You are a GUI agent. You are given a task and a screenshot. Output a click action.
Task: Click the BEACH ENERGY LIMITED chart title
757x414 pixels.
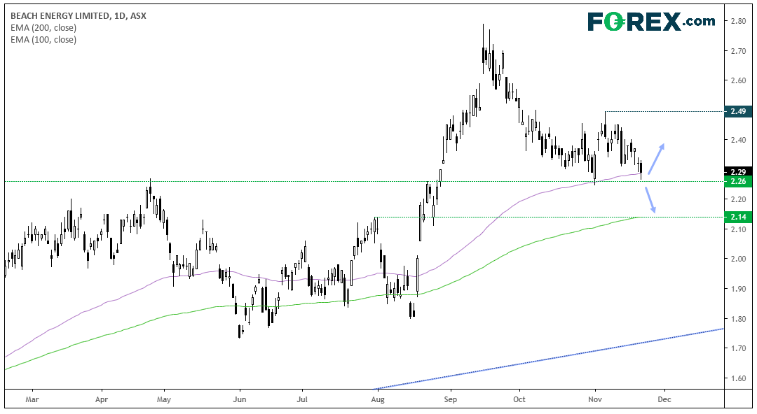coord(79,16)
